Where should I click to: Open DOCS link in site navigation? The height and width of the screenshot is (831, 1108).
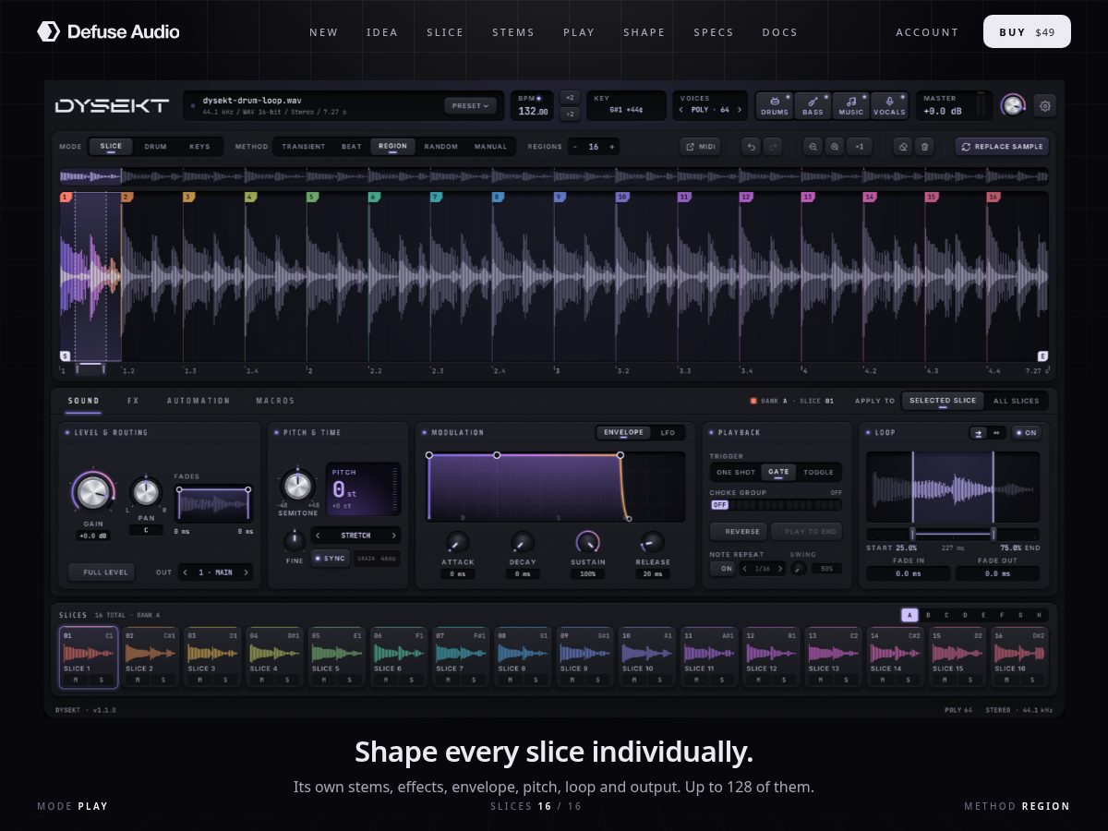pos(779,32)
